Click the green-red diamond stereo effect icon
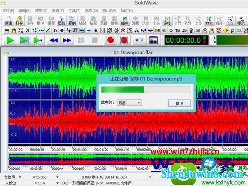The width and height of the screenshot is (248, 186). click(225, 30)
